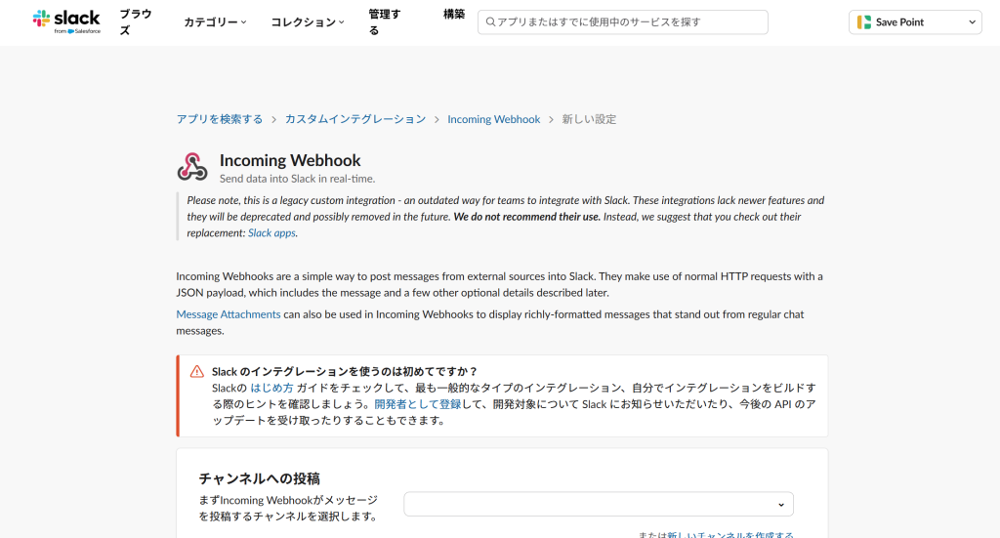Open the Slack apps replacement link
Image resolution: width=1000 pixels, height=538 pixels.
click(271, 233)
